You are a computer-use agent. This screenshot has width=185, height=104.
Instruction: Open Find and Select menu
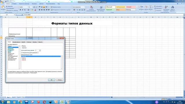coord(173,8)
